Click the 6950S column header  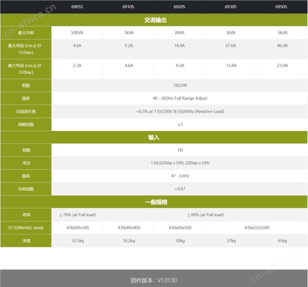281,7
